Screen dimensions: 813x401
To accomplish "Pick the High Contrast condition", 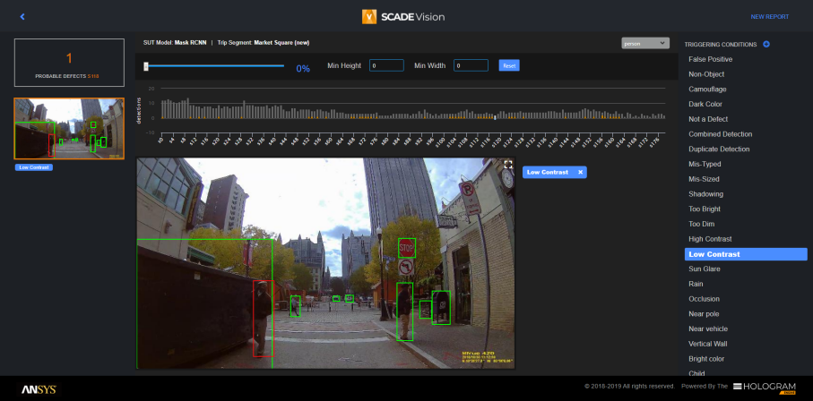I will 710,239.
